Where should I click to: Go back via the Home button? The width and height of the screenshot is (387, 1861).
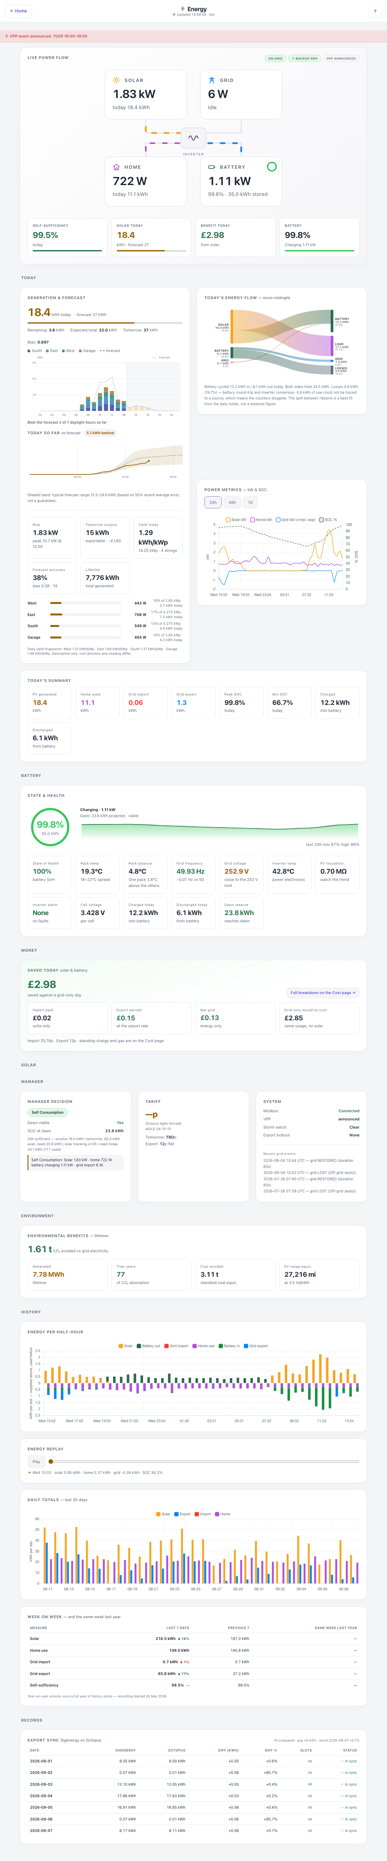(x=19, y=11)
